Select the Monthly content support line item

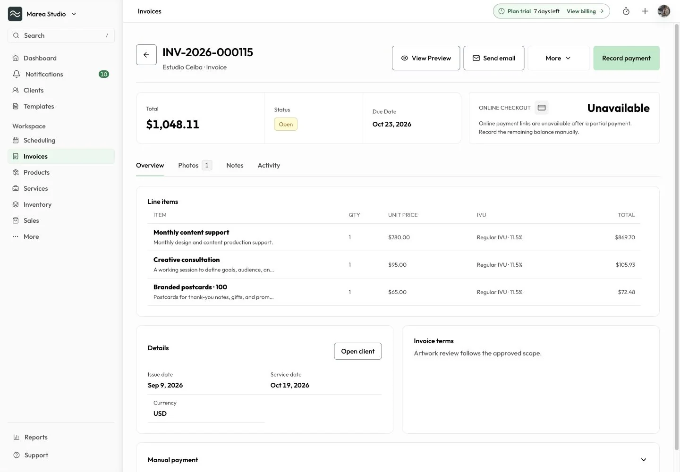[394, 237]
